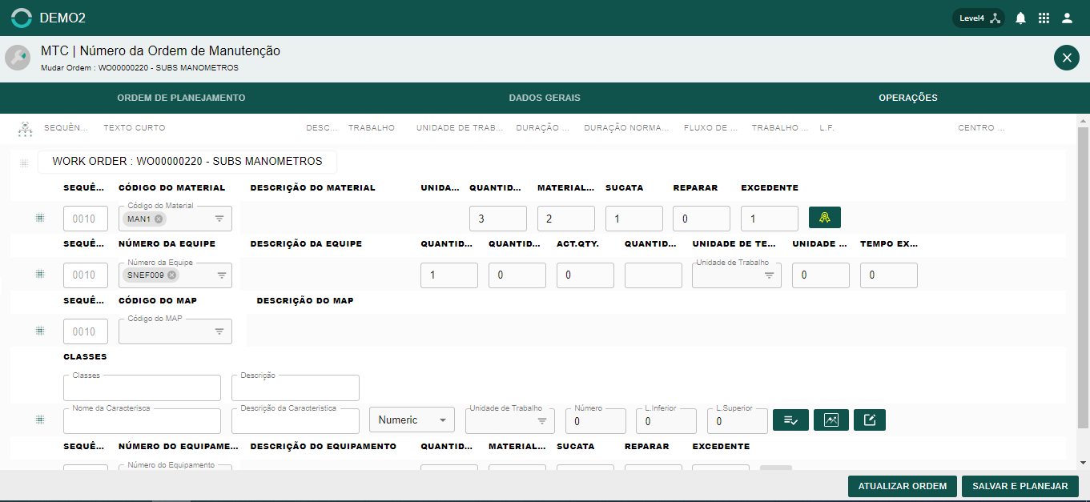Click the grid handle beside WORK ORDER title
The image size is (1090, 502).
point(24,163)
